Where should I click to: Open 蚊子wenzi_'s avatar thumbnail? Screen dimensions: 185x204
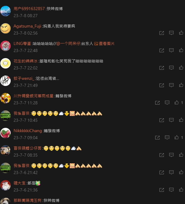(x=5, y=81)
